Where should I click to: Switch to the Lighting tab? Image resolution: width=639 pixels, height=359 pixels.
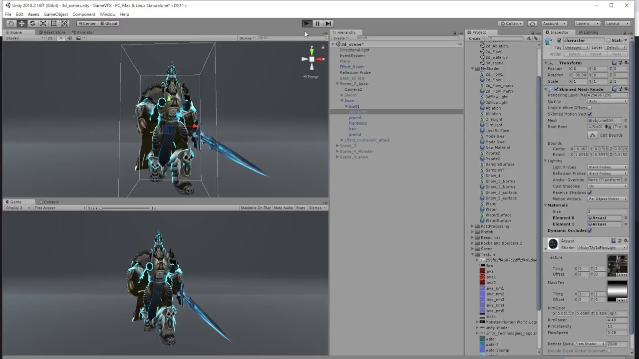[589, 32]
